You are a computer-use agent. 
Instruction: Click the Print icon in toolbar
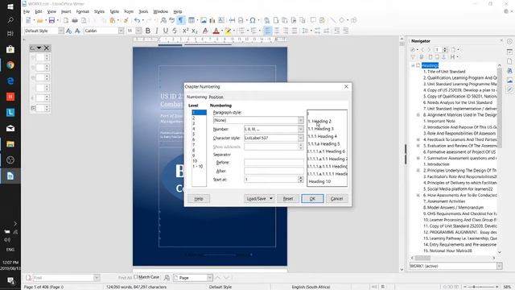(x=75, y=20)
